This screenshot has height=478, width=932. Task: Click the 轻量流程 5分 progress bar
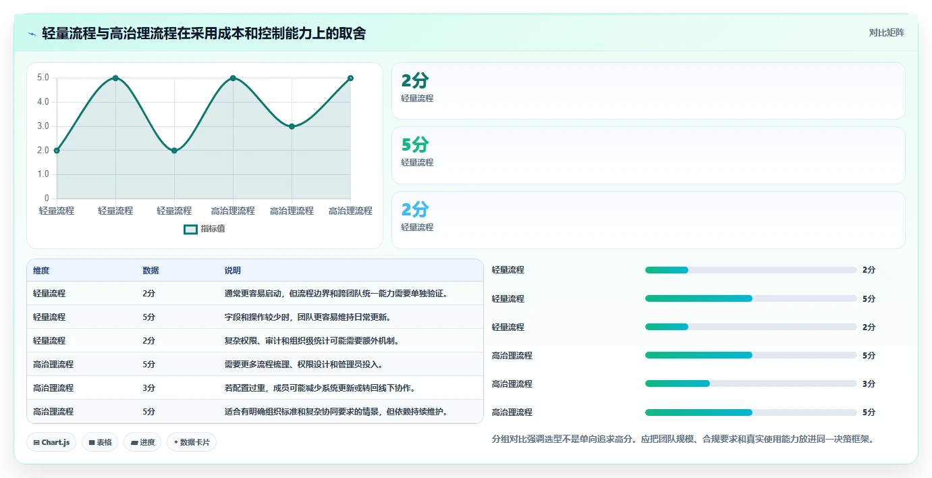coord(751,298)
